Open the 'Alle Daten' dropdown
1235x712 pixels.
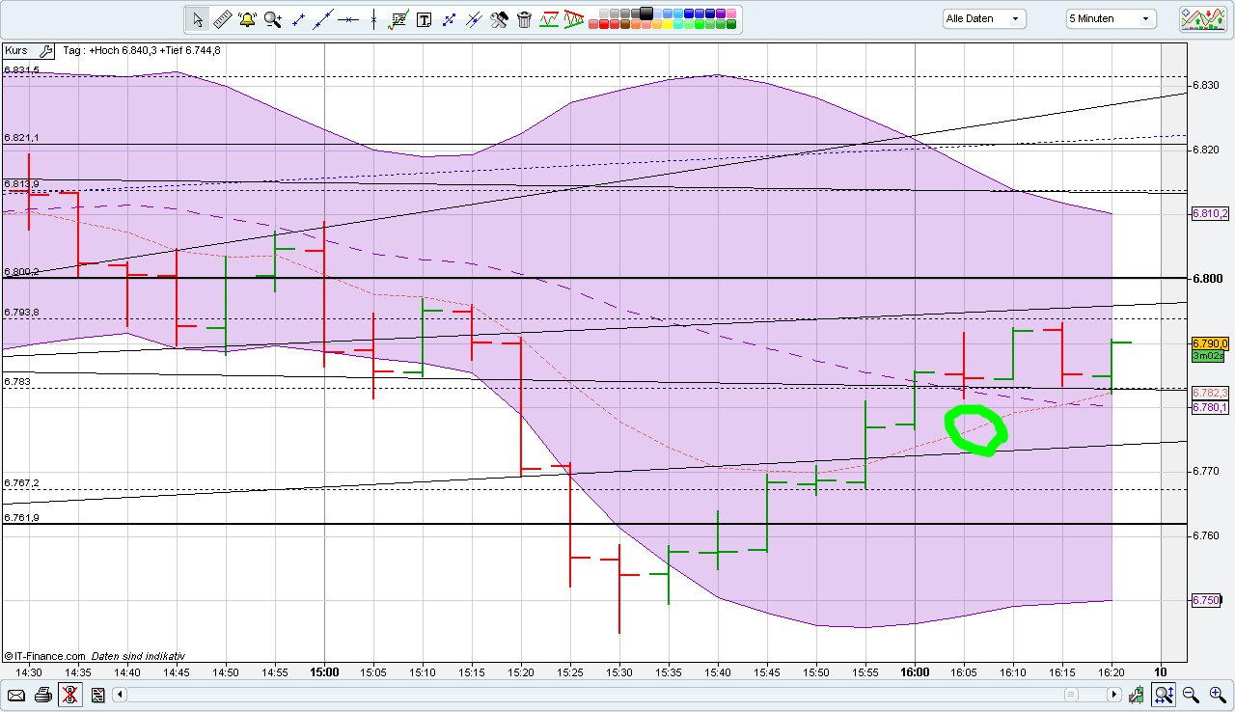(x=982, y=17)
